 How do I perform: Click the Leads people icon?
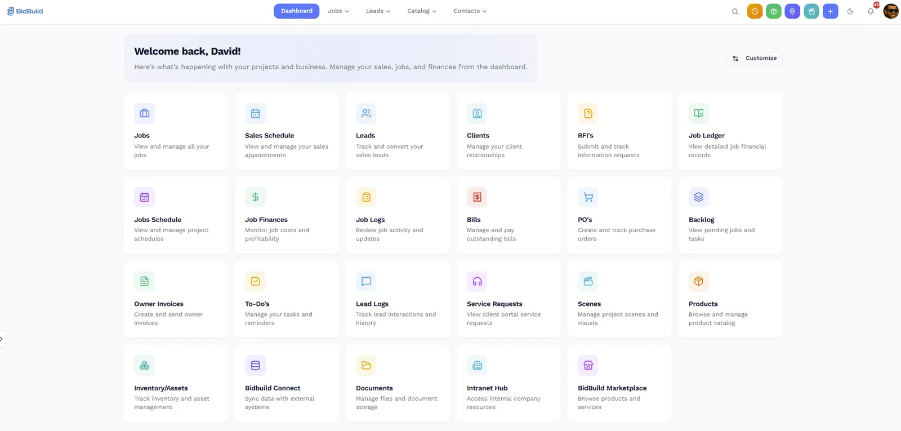tap(366, 113)
